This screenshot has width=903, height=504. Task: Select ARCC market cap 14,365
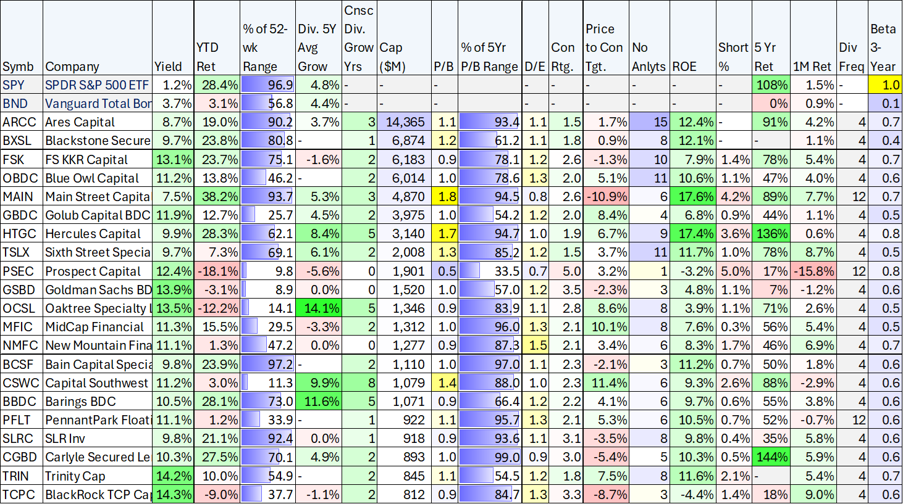click(x=404, y=122)
